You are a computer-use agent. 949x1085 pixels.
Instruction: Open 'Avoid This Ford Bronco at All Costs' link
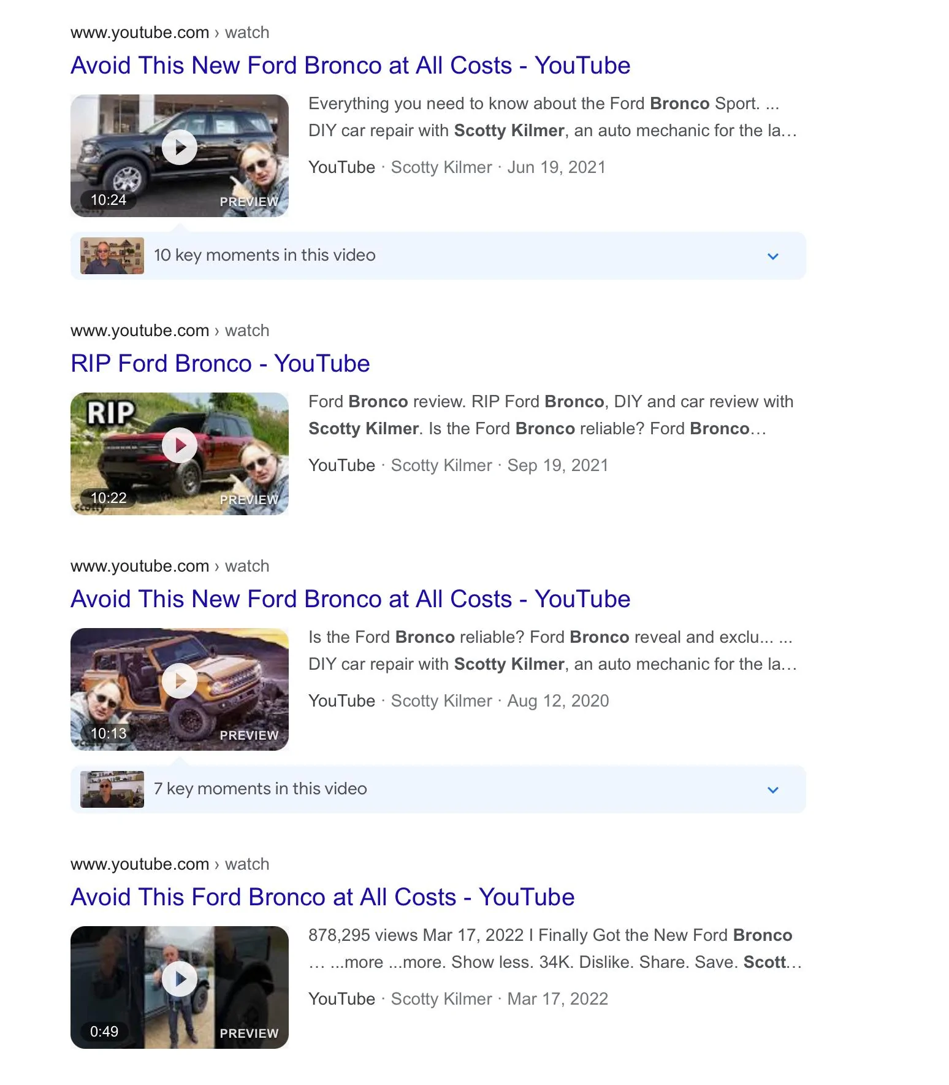click(322, 897)
